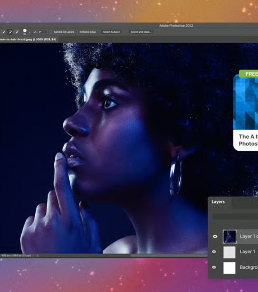Click the New selection brush icon at toolbar's left edge
This screenshot has height=292, width=258.
click(x=3, y=32)
